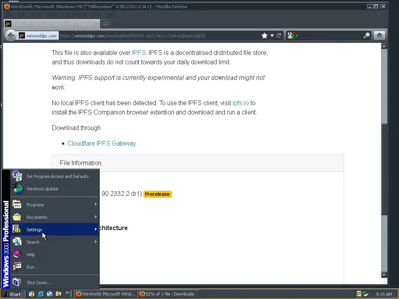Screen dimensions: 399x299
Task: Switch to WinWorld Firefox taskbar button
Action: (x=106, y=294)
